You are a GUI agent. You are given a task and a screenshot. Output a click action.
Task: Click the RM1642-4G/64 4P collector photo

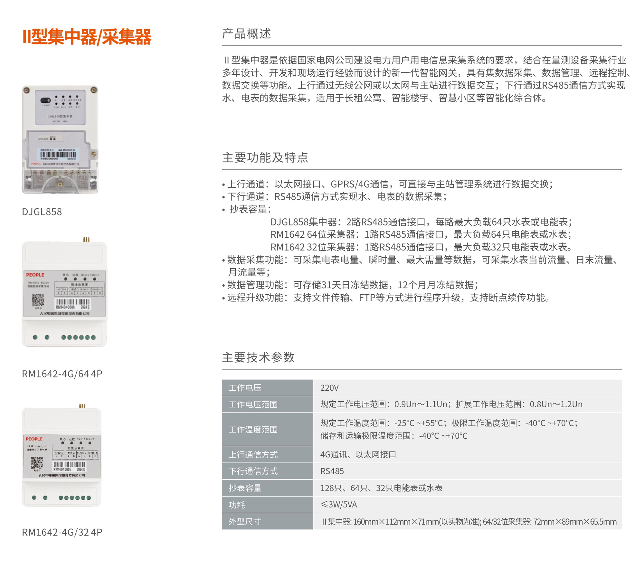click(x=64, y=294)
